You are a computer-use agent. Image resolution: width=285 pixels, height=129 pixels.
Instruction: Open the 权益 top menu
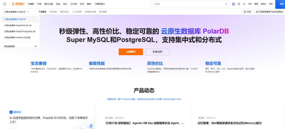click(x=58, y=4)
